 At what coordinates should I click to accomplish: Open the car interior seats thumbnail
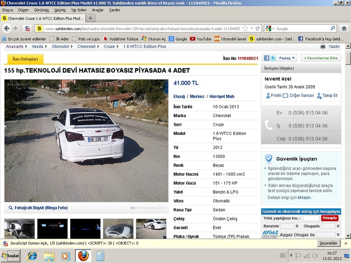click(x=19, y=228)
